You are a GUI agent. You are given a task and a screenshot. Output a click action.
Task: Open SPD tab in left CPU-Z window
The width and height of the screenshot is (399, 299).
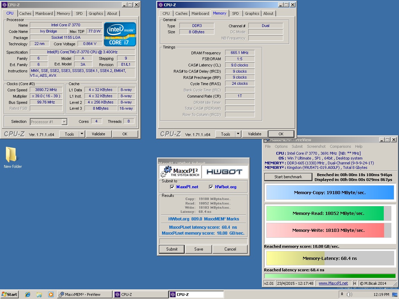point(79,13)
